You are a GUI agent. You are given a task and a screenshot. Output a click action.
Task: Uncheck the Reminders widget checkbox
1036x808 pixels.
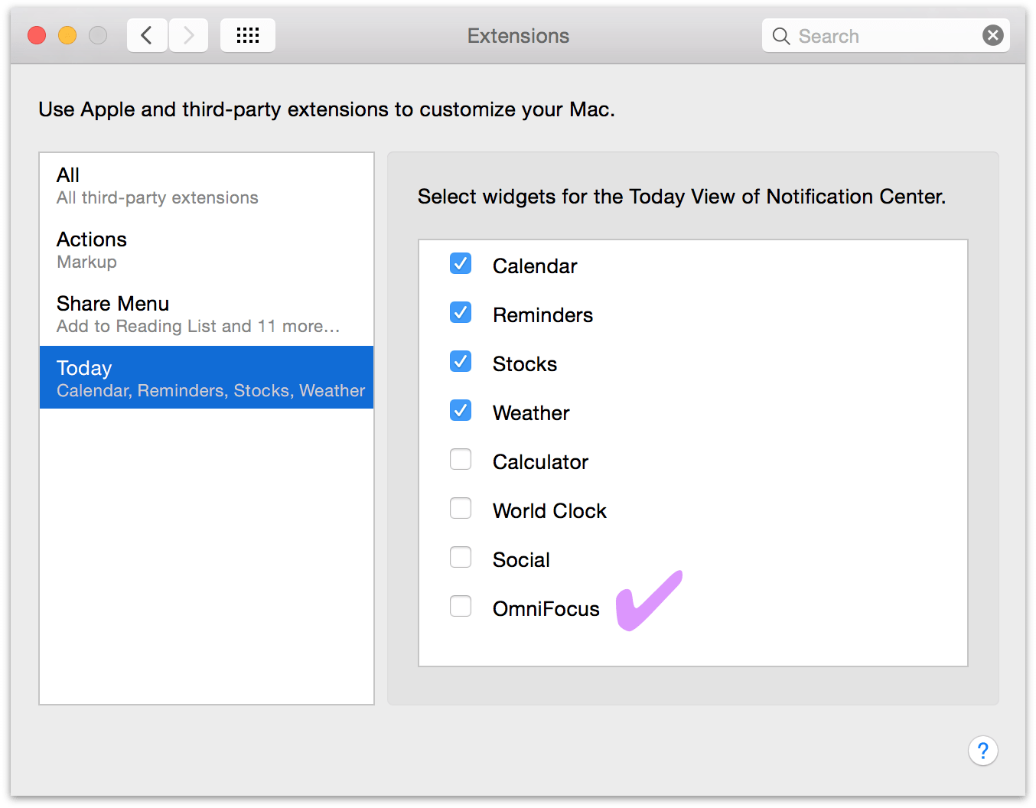[461, 313]
